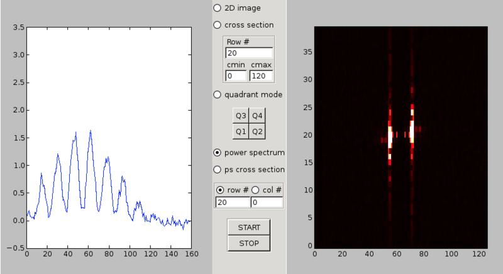Click the tallest peak in the blue line plot
503x274 pixels.
(91, 131)
